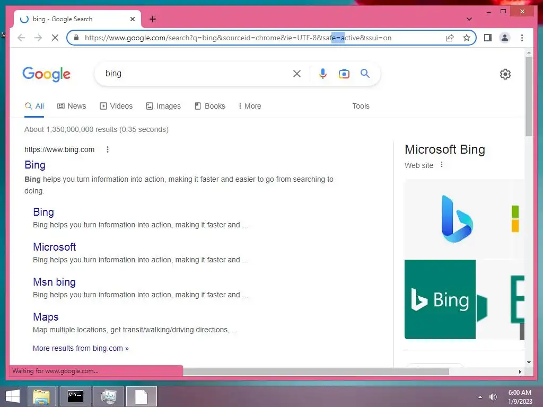Image resolution: width=543 pixels, height=407 pixels.
Task: Open options for bing.com result
Action: (107, 149)
